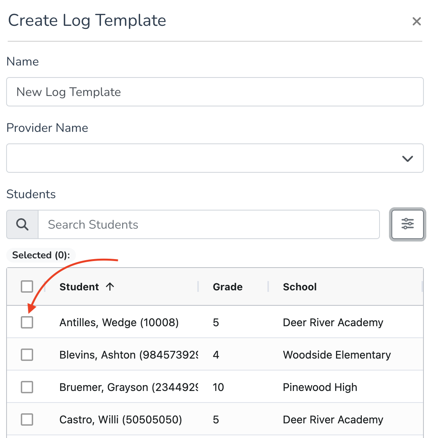Select the Antilles, Wedge (10008) row
This screenshot has width=430, height=438.
pyautogui.click(x=215, y=322)
